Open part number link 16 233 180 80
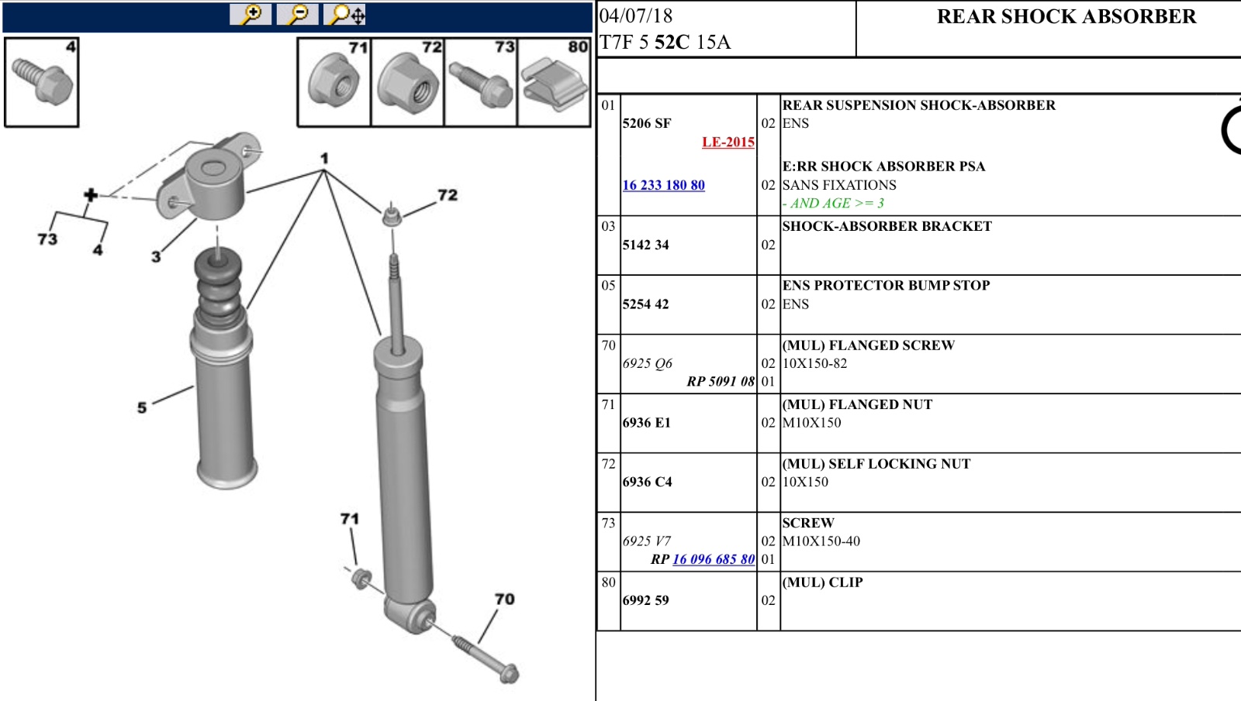 pyautogui.click(x=664, y=185)
